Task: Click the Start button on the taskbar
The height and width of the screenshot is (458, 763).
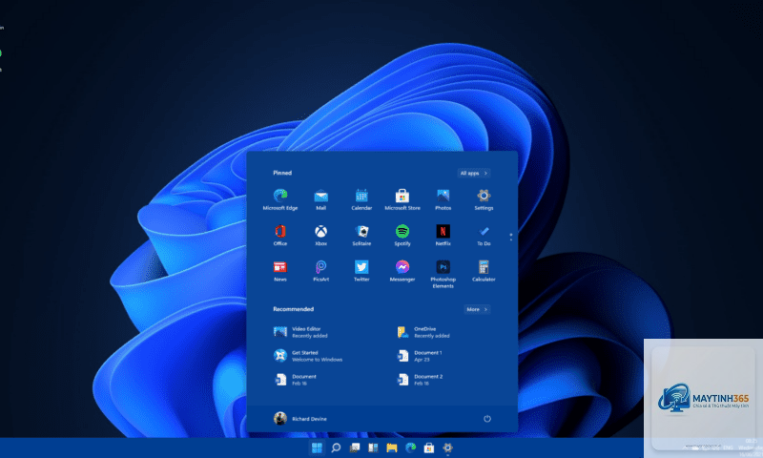Action: click(317, 448)
